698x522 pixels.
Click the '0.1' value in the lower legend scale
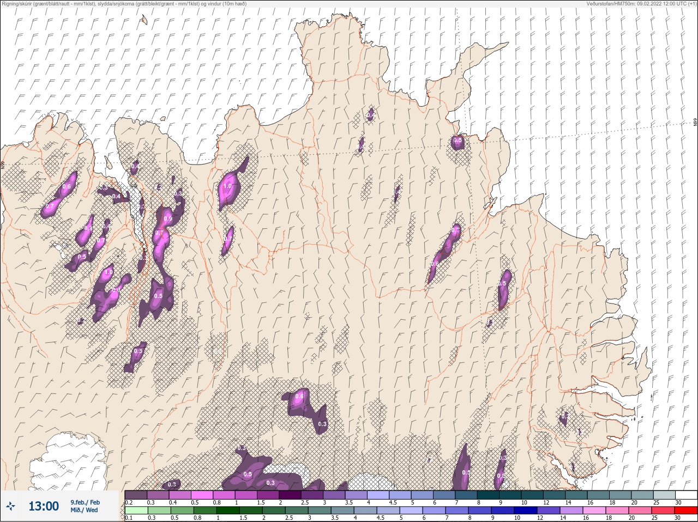[x=129, y=518]
